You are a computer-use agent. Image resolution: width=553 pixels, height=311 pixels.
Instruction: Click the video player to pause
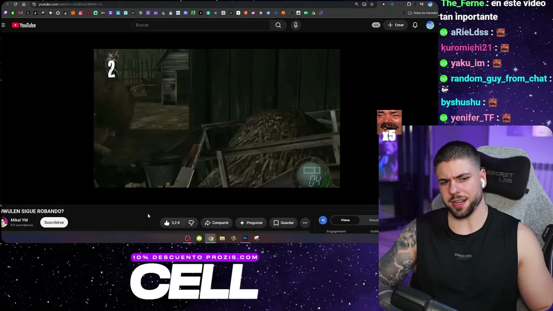217,118
